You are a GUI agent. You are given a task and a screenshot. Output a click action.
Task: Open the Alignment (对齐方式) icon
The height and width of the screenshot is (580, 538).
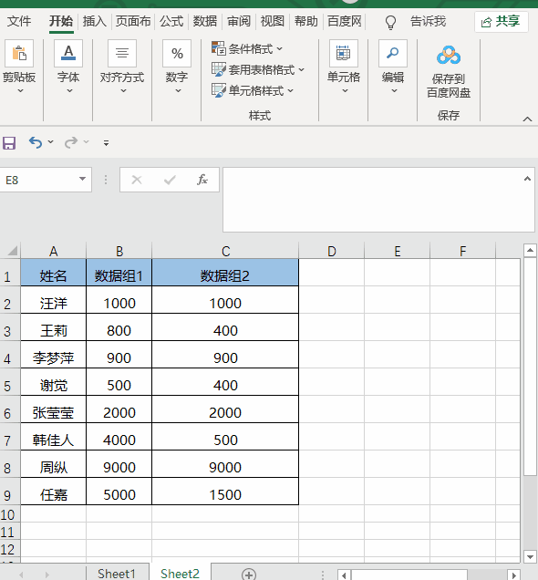[122, 54]
